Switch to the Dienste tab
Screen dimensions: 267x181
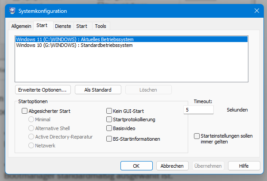pos(63,26)
